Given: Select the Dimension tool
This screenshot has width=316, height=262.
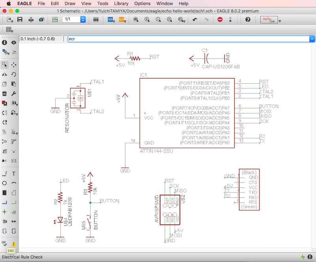Looking at the screenshot, I should (14, 221).
